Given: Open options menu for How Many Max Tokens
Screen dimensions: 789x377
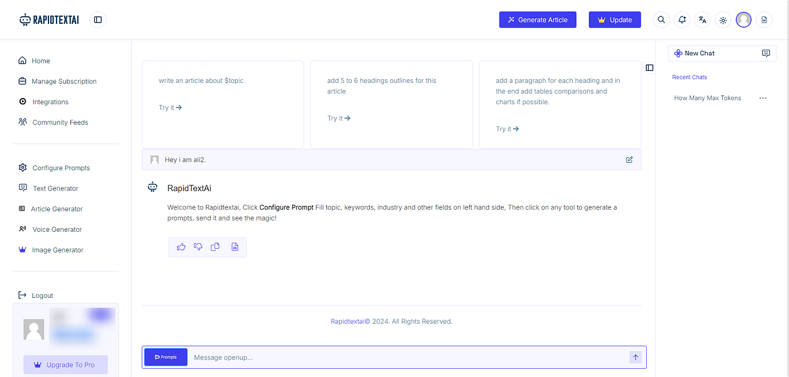Looking at the screenshot, I should (x=763, y=98).
